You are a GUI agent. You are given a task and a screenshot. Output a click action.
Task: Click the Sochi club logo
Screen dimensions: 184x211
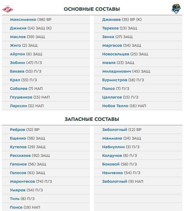pos(176,9)
